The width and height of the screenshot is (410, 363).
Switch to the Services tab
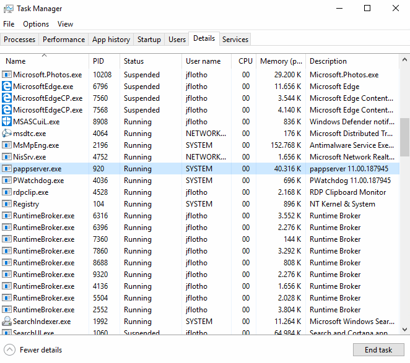click(x=235, y=40)
